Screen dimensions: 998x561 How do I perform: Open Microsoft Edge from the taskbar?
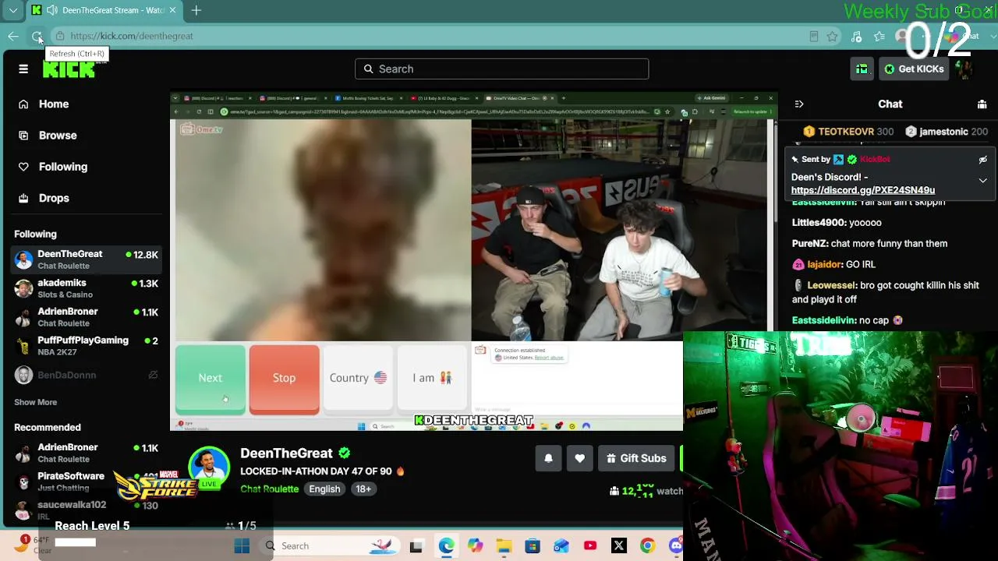click(x=446, y=546)
